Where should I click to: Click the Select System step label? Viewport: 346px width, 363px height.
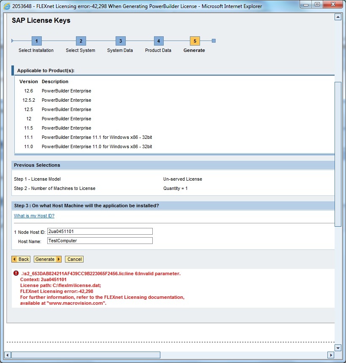[81, 50]
